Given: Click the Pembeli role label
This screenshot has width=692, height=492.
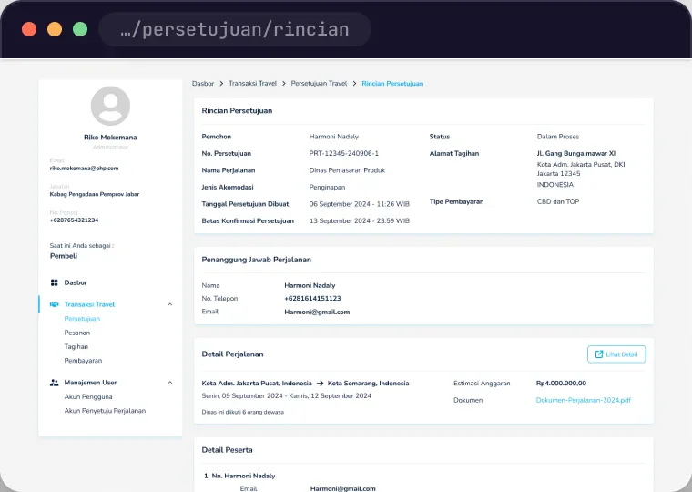Looking at the screenshot, I should coord(64,256).
